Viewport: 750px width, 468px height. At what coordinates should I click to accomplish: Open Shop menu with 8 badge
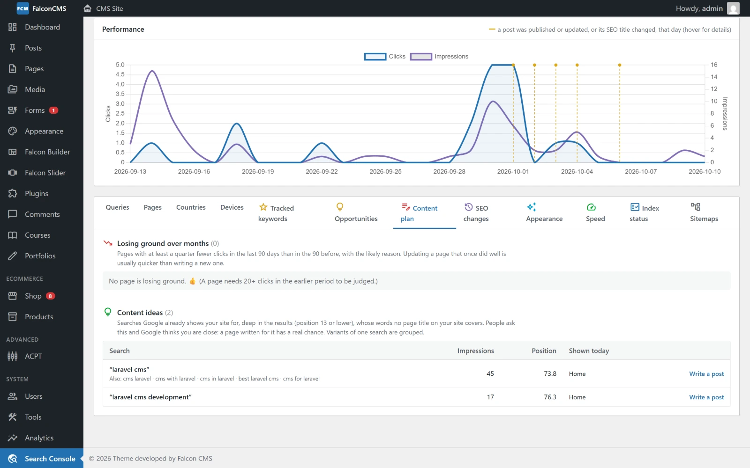click(x=42, y=296)
